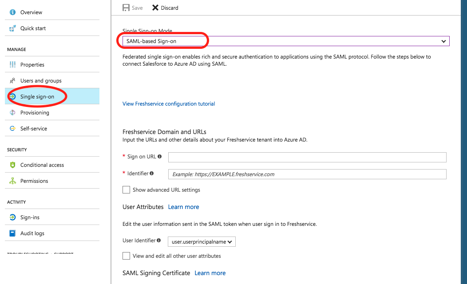Open View Freshservice configuration tutorial link
This screenshot has height=284, width=467.
pyautogui.click(x=169, y=104)
